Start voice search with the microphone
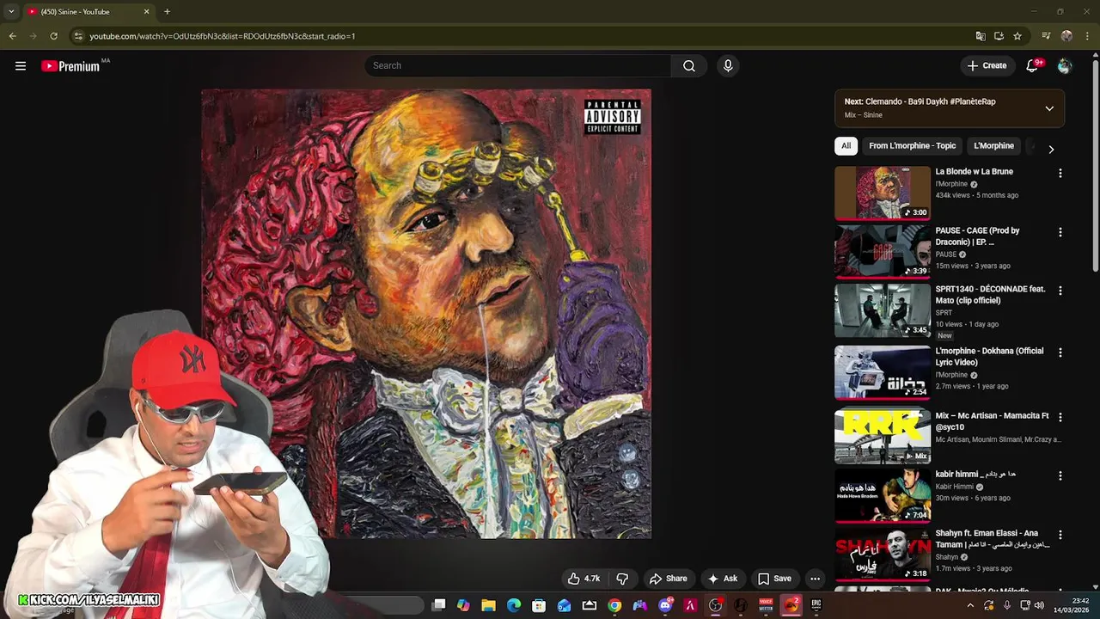This screenshot has height=619, width=1100. [x=728, y=66]
